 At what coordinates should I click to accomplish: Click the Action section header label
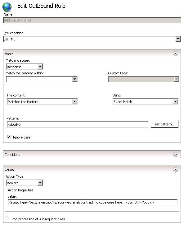click(9, 170)
